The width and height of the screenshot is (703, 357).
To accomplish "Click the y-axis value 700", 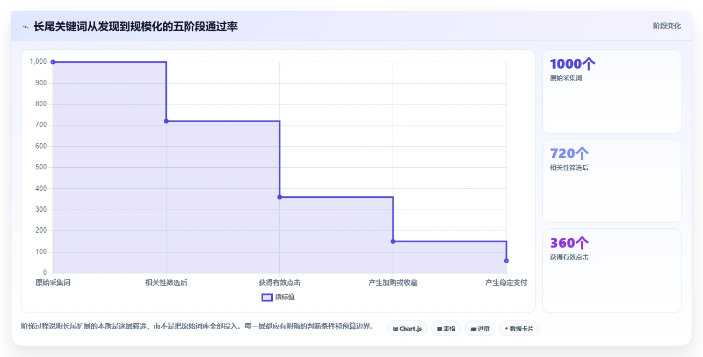I will pyautogui.click(x=41, y=125).
